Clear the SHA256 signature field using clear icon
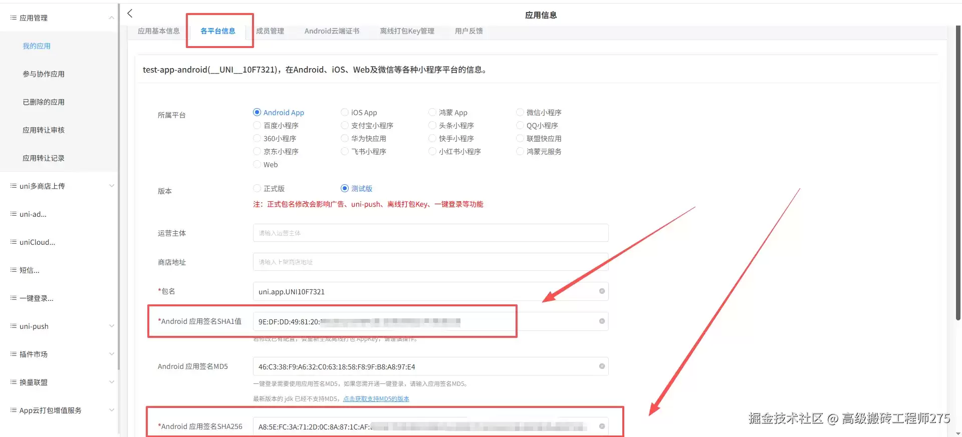The height and width of the screenshot is (437, 962). 602,426
